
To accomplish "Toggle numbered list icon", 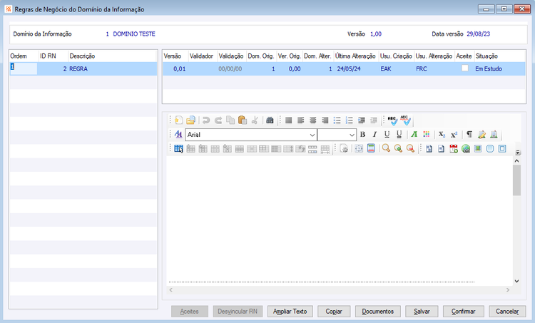I will pyautogui.click(x=350, y=120).
